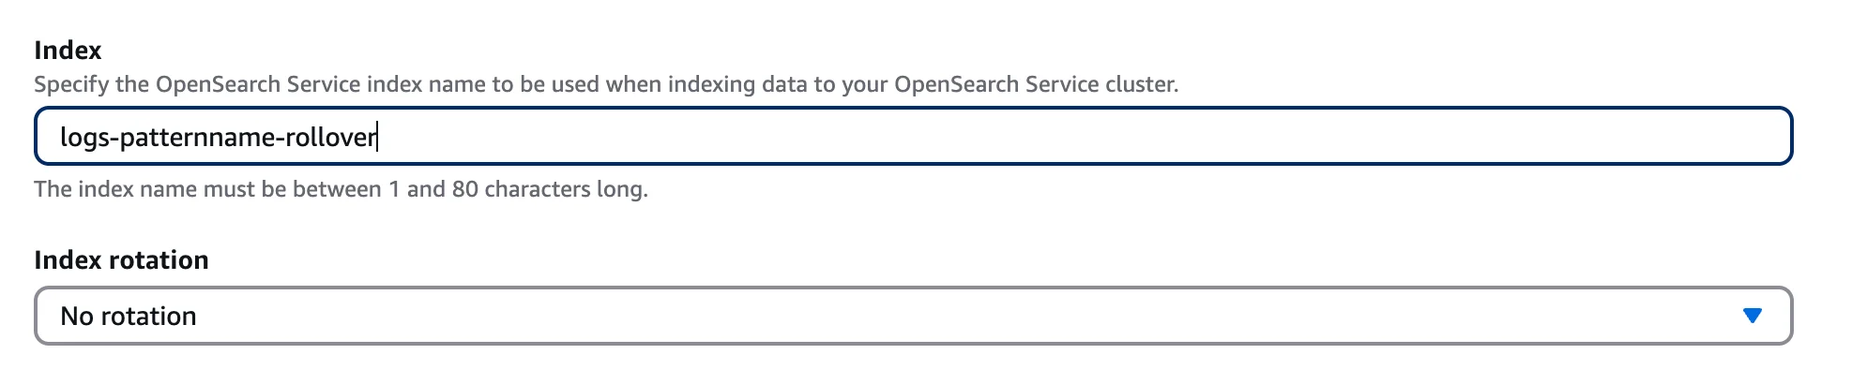1867x384 pixels.
Task: Click the middle of Index rotation select box
Action: pyautogui.click(x=912, y=316)
